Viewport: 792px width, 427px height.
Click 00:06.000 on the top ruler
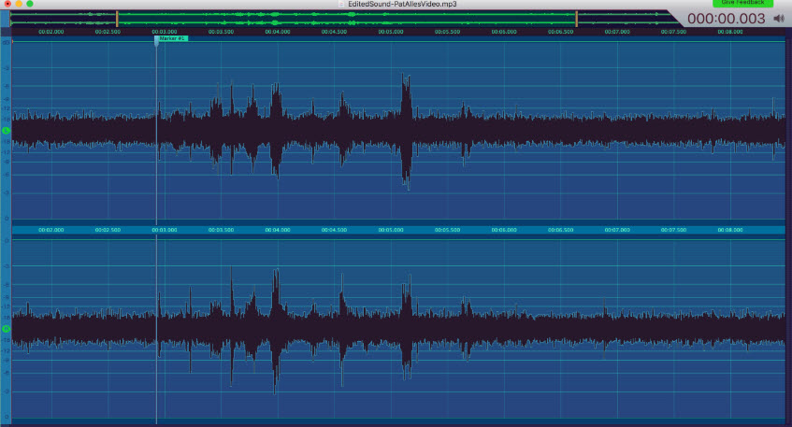click(504, 32)
